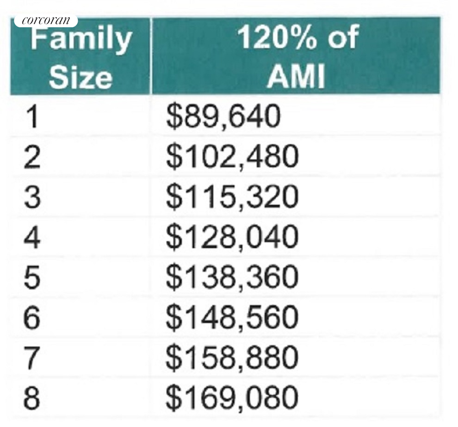Click the $158,880 income value
The image size is (458, 427).
click(x=232, y=358)
